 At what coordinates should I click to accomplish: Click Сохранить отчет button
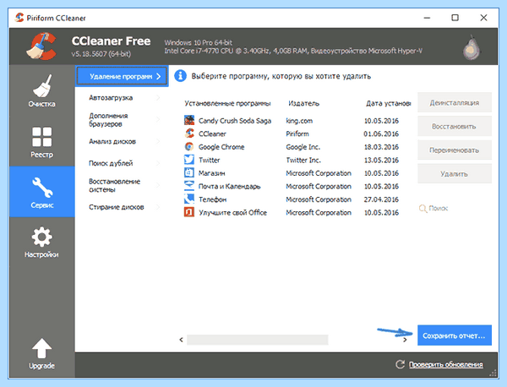455,335
